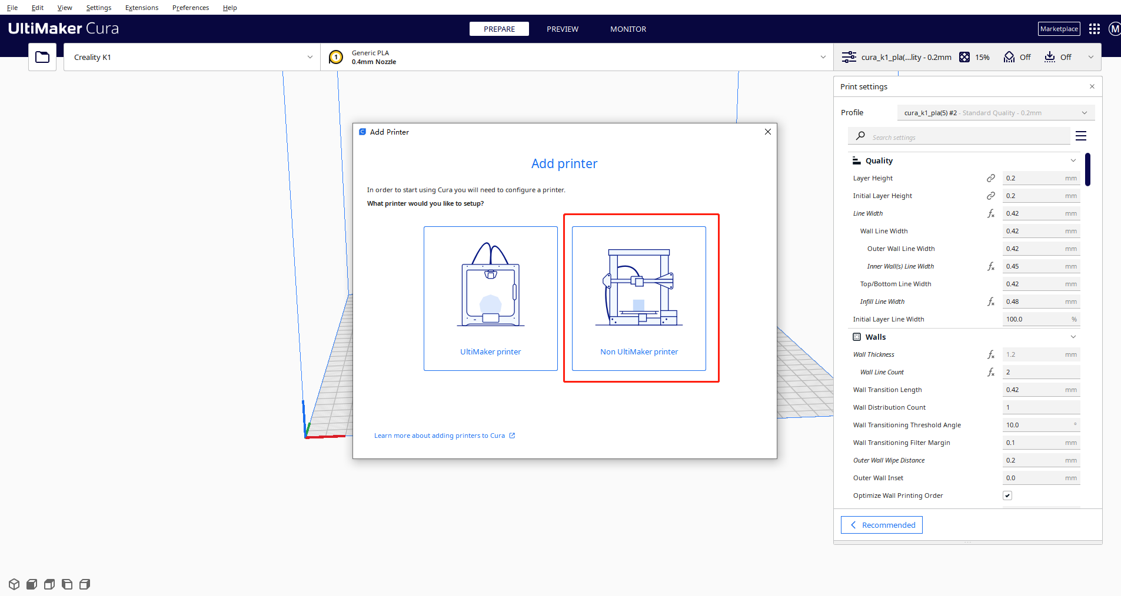This screenshot has height=596, width=1121.
Task: Open the file folder icon button
Action: coord(42,57)
